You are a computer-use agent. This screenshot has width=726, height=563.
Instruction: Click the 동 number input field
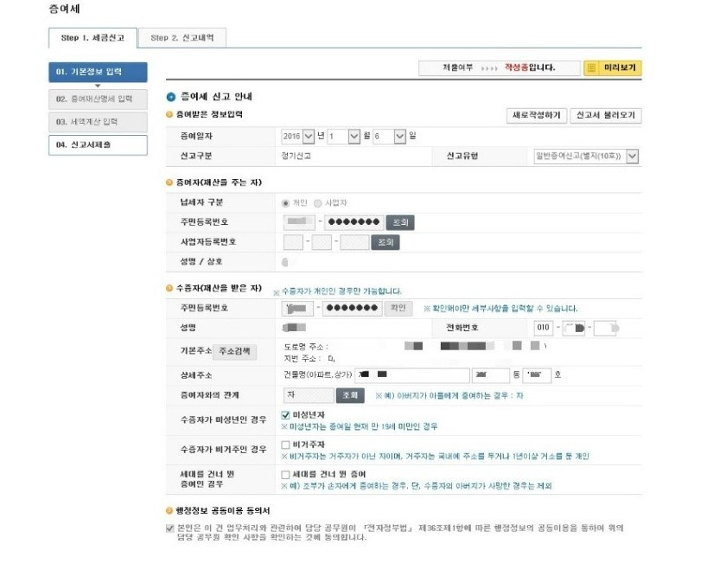tap(491, 375)
